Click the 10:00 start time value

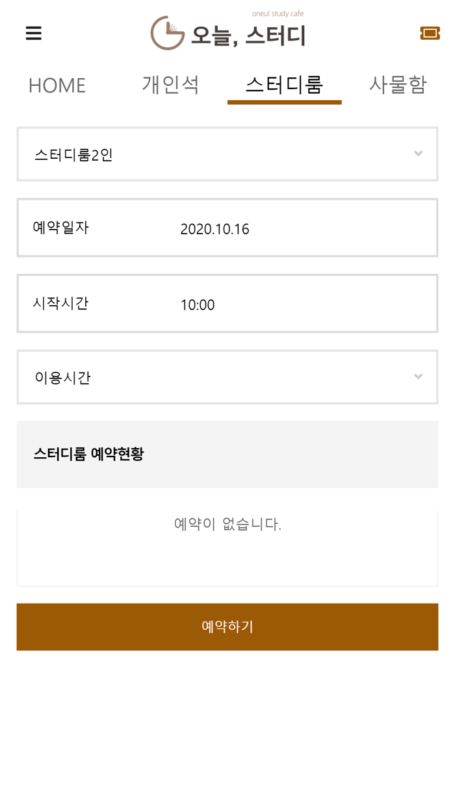(x=198, y=304)
